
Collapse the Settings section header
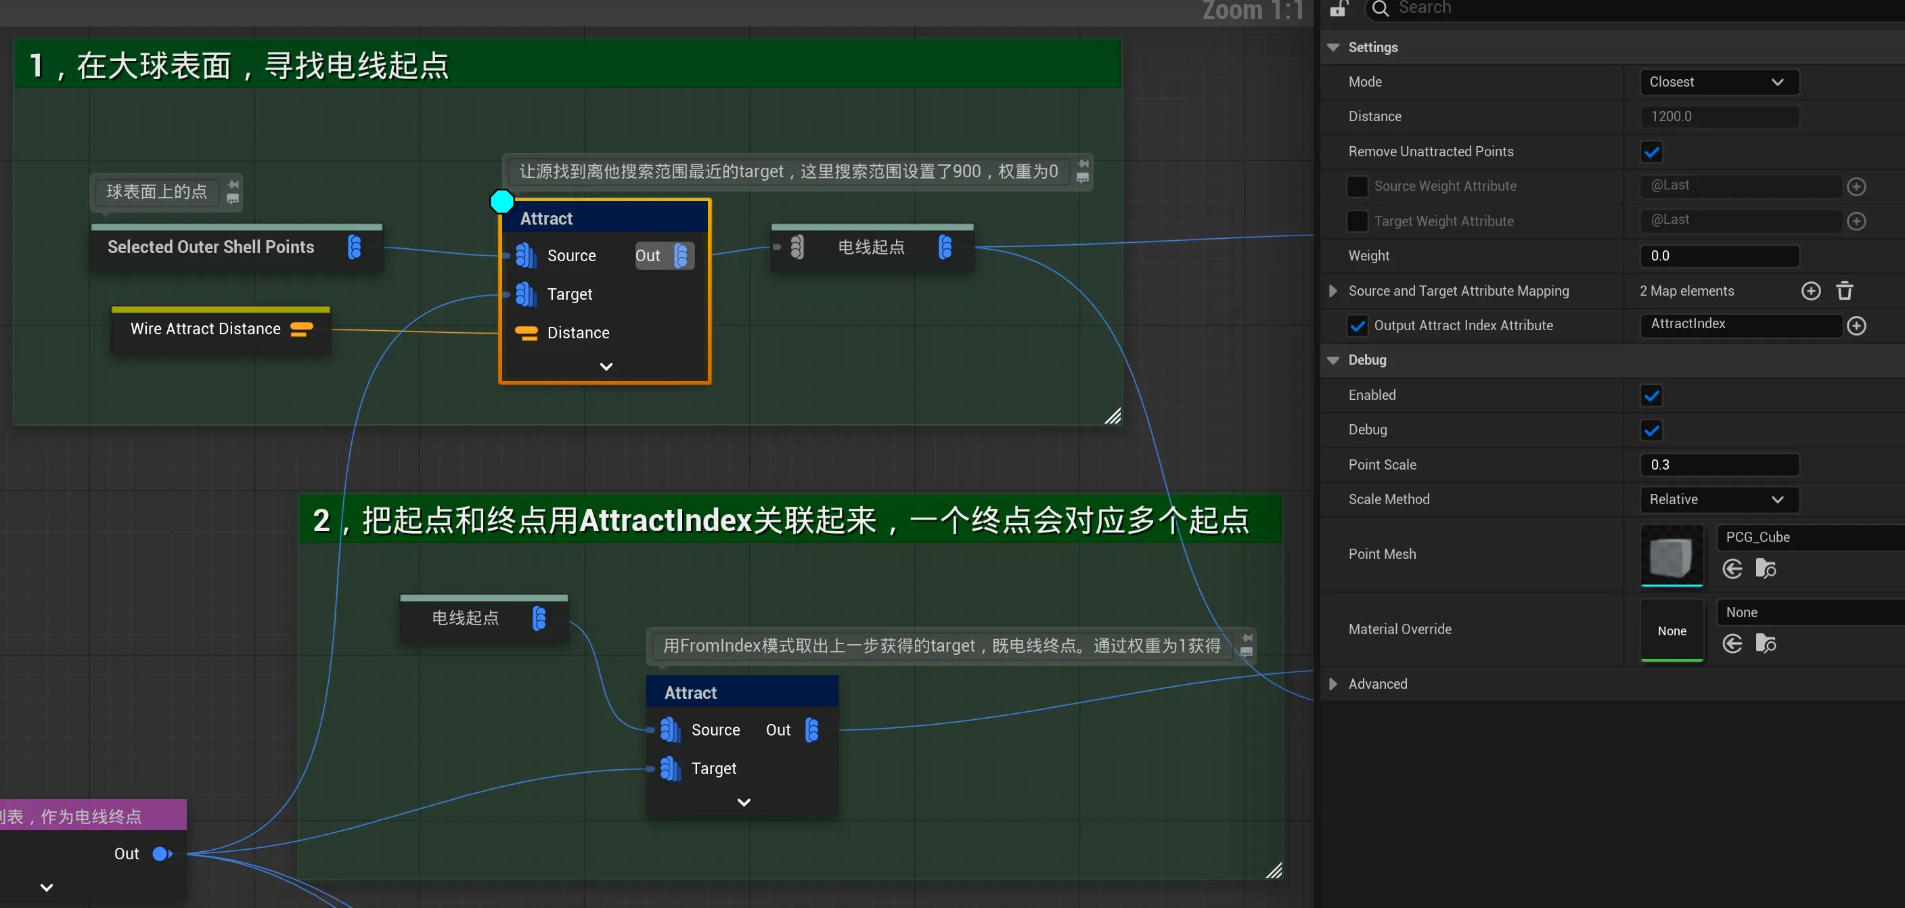coord(1333,47)
